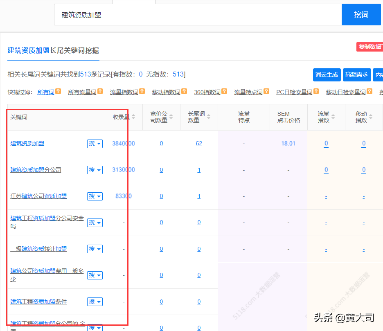This screenshot has height=331, width=383.
Task: Select the 高频需求 tab button
Action: point(356,75)
